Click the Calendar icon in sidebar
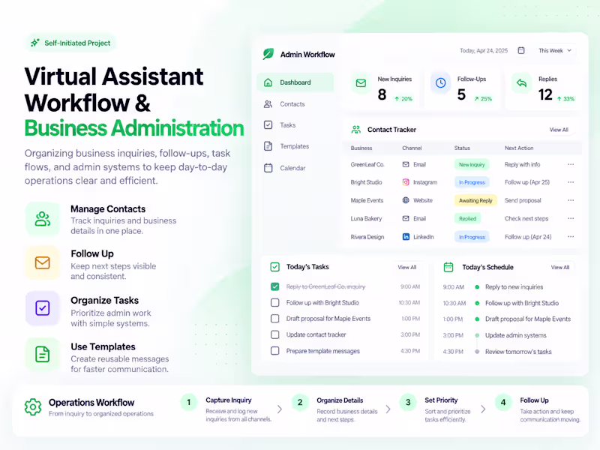The height and width of the screenshot is (450, 600). point(268,168)
